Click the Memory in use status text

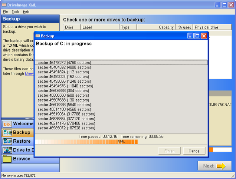(19, 175)
